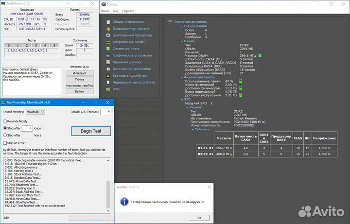Collapse the Физическая память tree node
The width and height of the screenshot is (350, 224).
(x=181, y=77)
